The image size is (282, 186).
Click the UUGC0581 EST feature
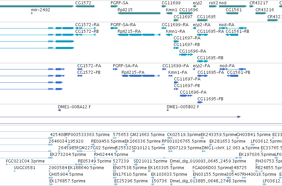(x=15, y=171)
